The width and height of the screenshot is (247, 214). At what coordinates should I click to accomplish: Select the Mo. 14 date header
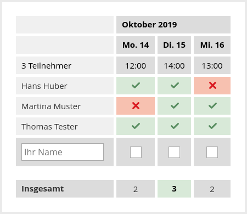click(136, 45)
